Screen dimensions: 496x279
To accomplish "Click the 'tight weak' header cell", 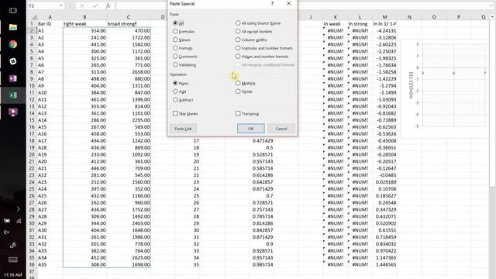I will 84,24.
